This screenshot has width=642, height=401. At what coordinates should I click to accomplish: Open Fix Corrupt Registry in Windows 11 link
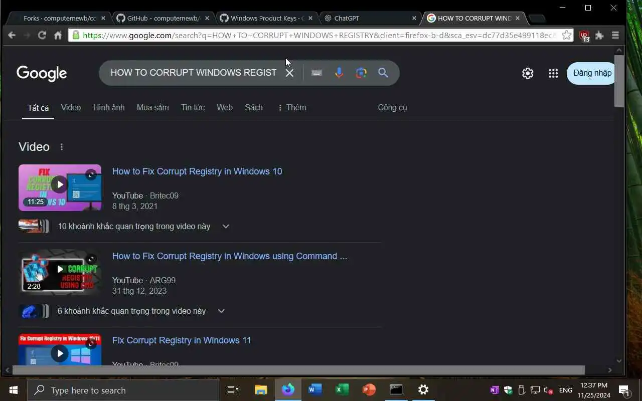pyautogui.click(x=182, y=340)
